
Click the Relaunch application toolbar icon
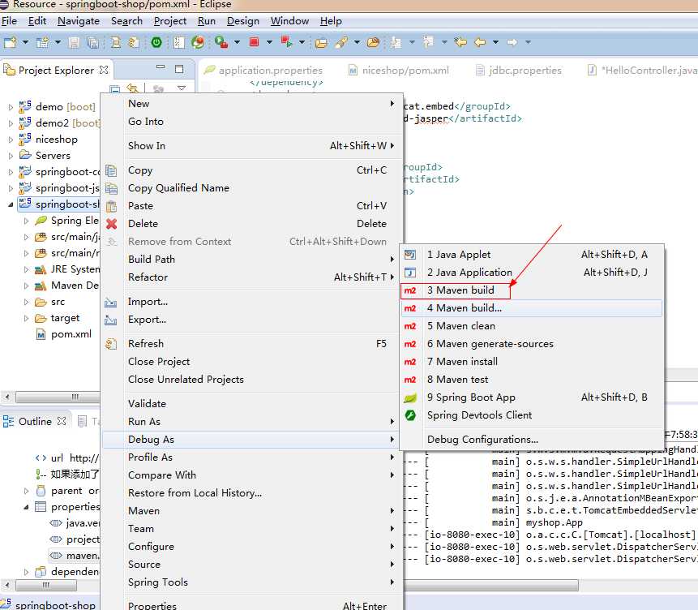[286, 42]
